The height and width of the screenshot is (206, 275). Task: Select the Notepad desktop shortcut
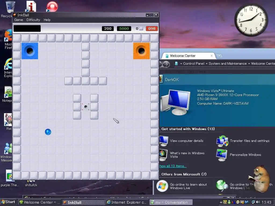click(8, 94)
